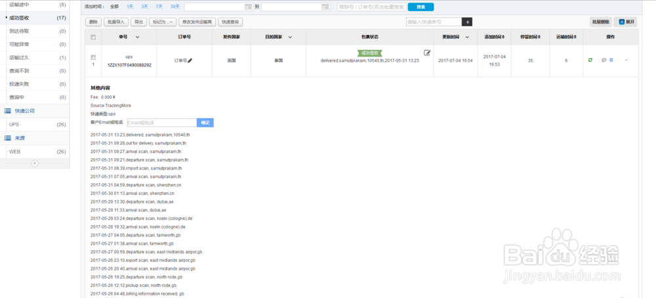Click the edit note icon in the 包裹状态 cell
656x298 pixels.
[x=427, y=53]
